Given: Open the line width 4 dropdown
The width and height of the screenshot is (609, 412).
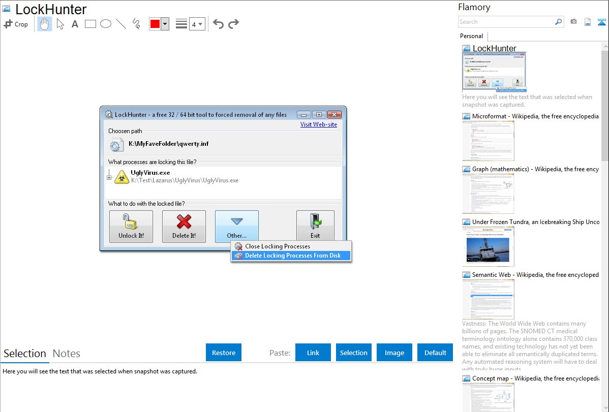Looking at the screenshot, I should coord(197,24).
